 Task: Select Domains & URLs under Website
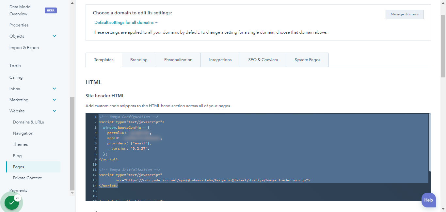click(28, 122)
